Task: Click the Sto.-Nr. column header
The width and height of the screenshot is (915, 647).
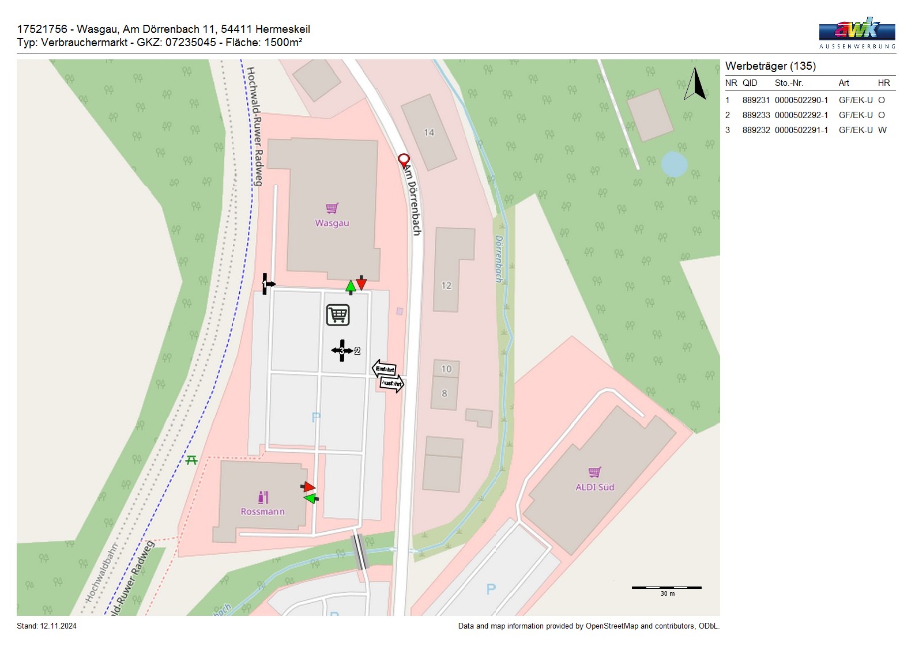Action: pyautogui.click(x=788, y=83)
